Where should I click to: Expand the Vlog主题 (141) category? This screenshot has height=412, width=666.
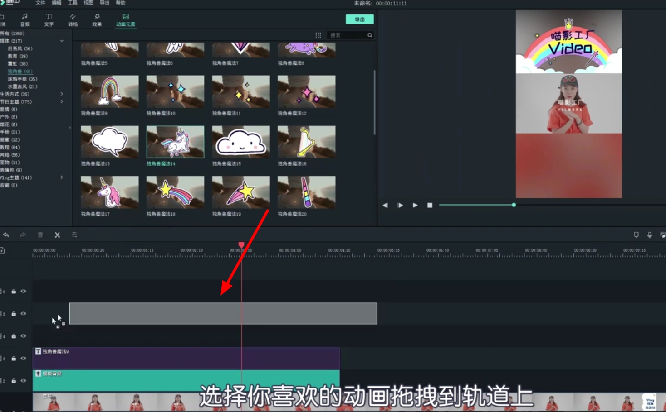[x=62, y=177]
